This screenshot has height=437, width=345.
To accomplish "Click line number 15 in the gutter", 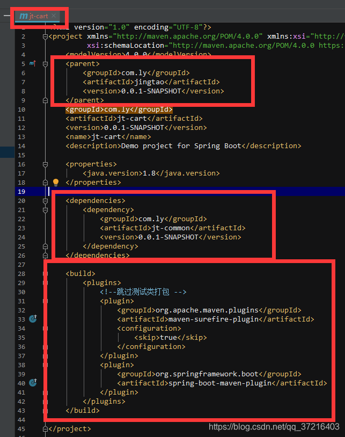I will point(21,155).
